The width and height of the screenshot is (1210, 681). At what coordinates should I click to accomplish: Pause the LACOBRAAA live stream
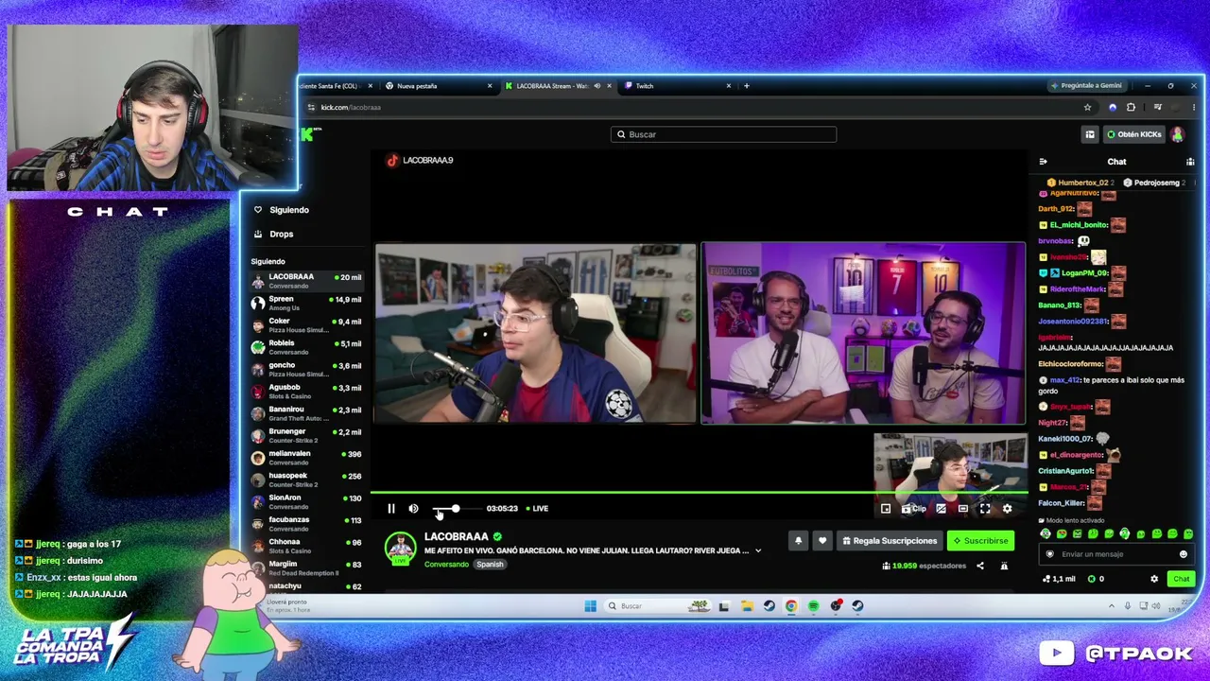coord(391,509)
